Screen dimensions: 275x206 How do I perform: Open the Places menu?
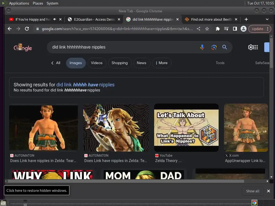tap(38, 3)
